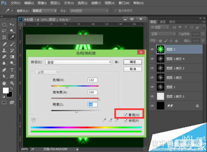207x152 pixels.
Task: Open the sample 所有图层 dropdown
Action: click(89, 11)
